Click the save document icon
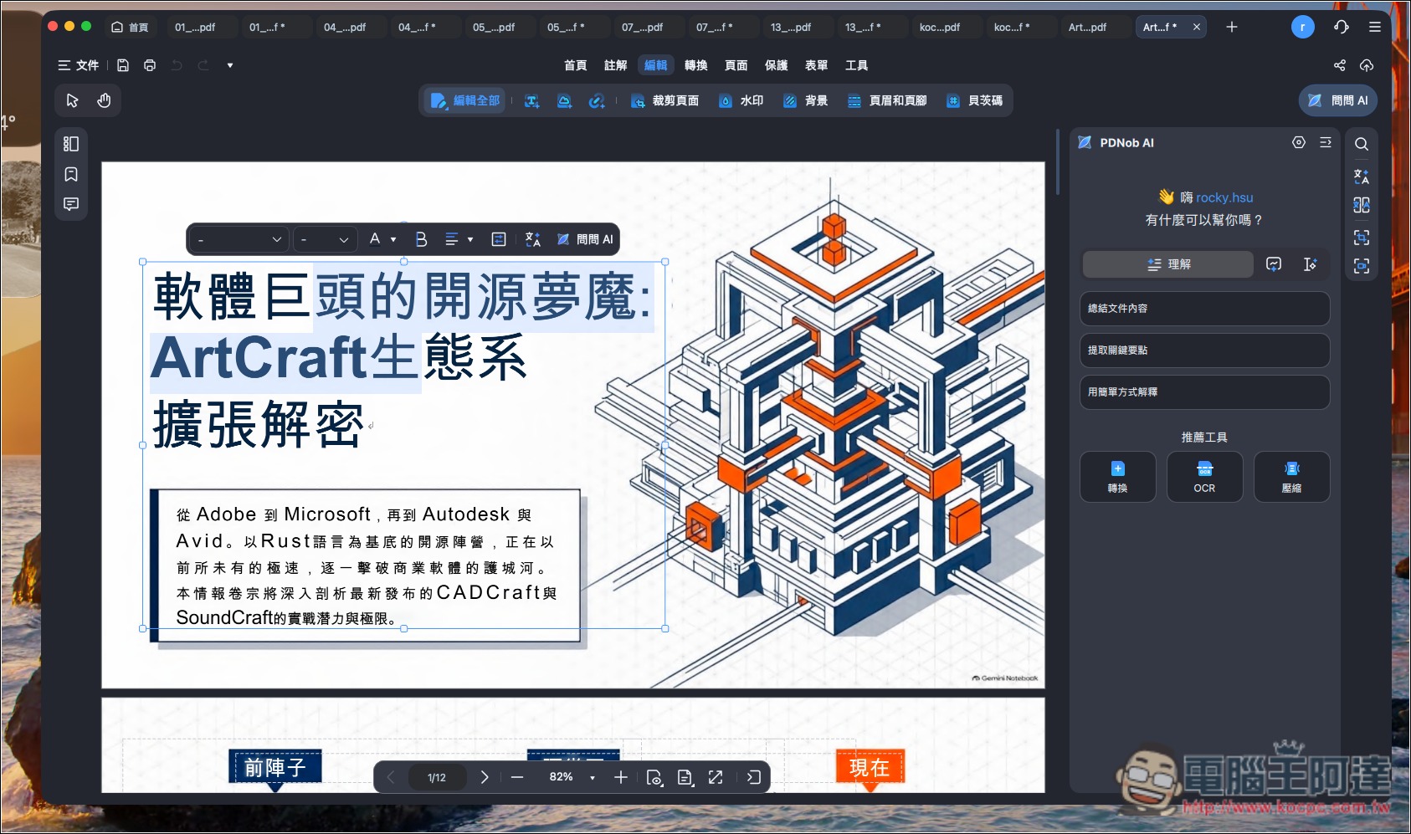Viewport: 1411px width, 834px height. (123, 65)
